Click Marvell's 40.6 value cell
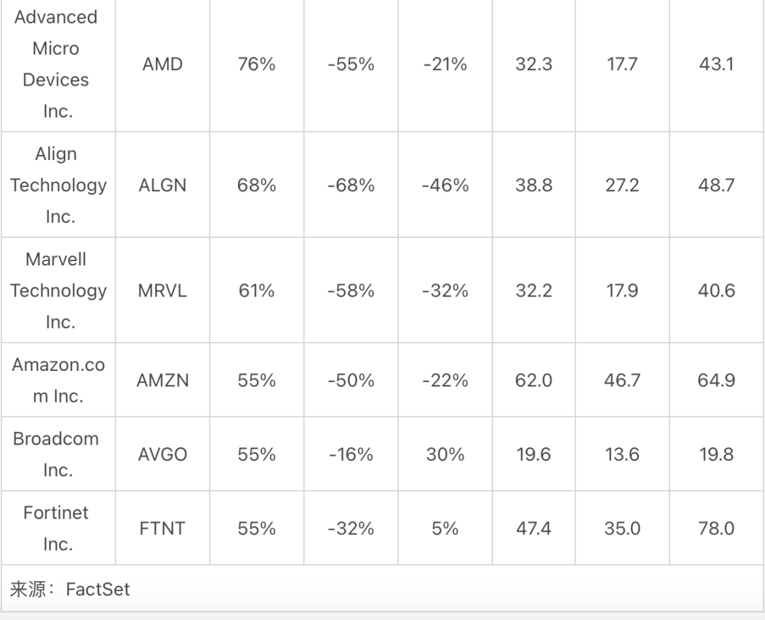This screenshot has height=620, width=765. pos(716,290)
